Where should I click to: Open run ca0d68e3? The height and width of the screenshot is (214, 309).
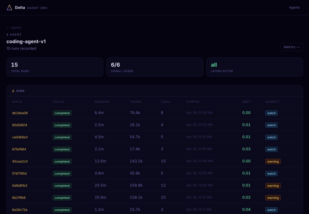20,137
